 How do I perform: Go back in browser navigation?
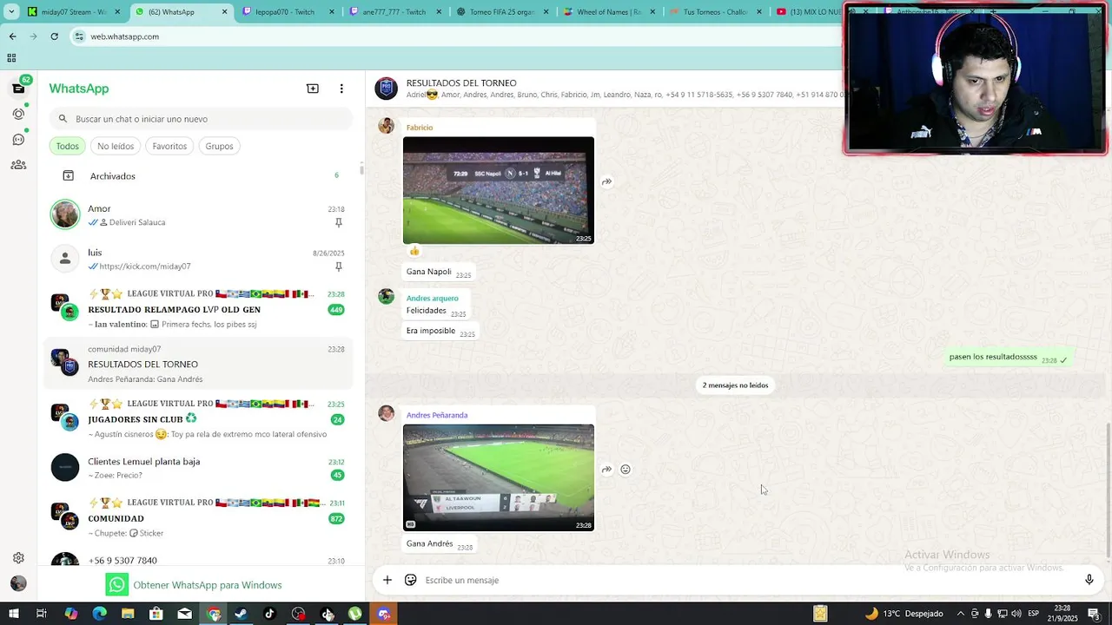tap(12, 36)
